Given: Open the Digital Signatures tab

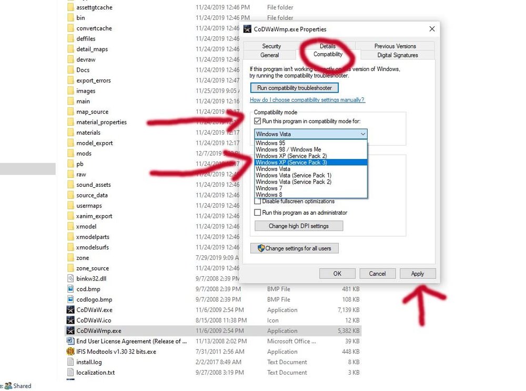Looking at the screenshot, I should pyautogui.click(x=397, y=55).
